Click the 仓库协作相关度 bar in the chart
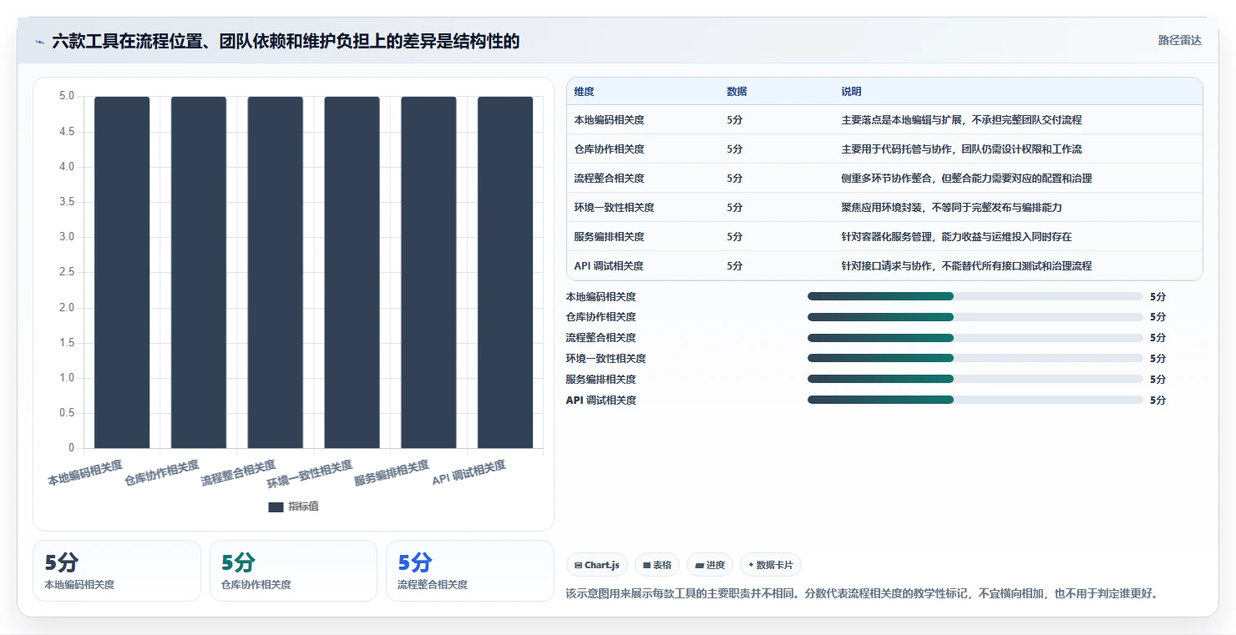 coord(199,272)
